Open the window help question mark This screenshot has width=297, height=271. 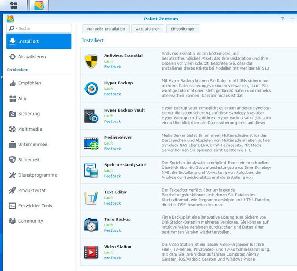coord(283,19)
